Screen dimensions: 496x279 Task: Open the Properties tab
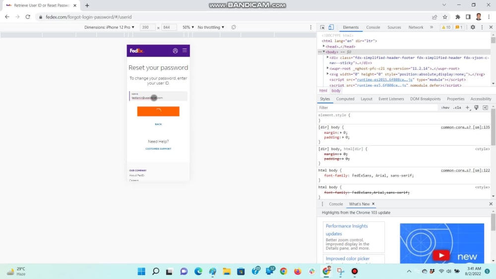(455, 99)
